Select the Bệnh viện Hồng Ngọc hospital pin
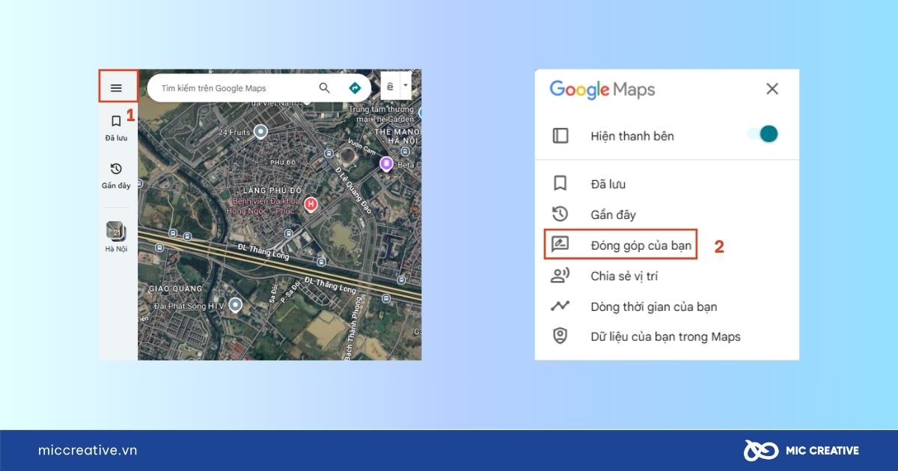The image size is (898, 471). (311, 203)
